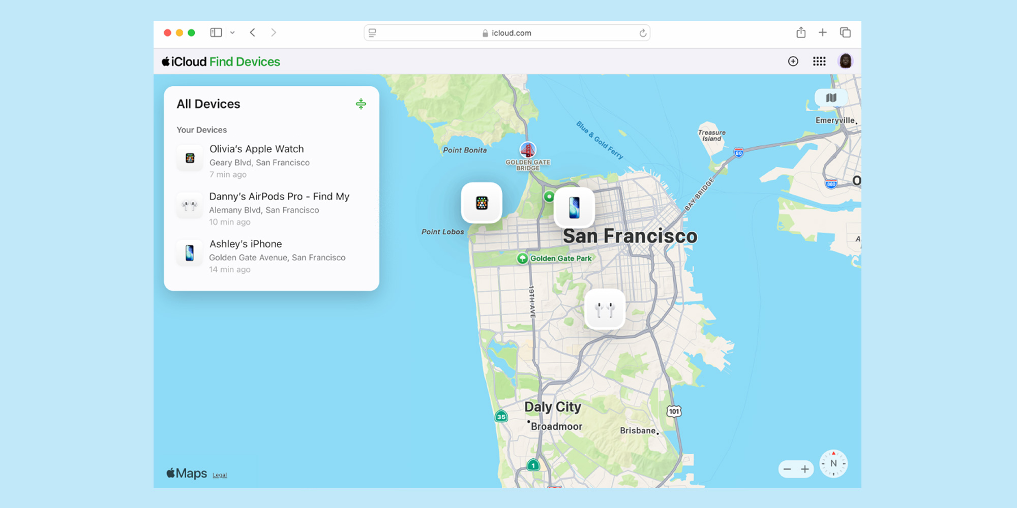Click Interstate 880 shield on map
The height and width of the screenshot is (508, 1017).
(x=831, y=184)
